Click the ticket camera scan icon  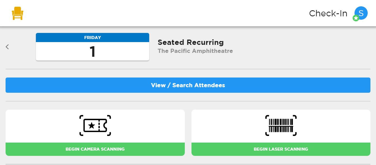[x=95, y=125]
